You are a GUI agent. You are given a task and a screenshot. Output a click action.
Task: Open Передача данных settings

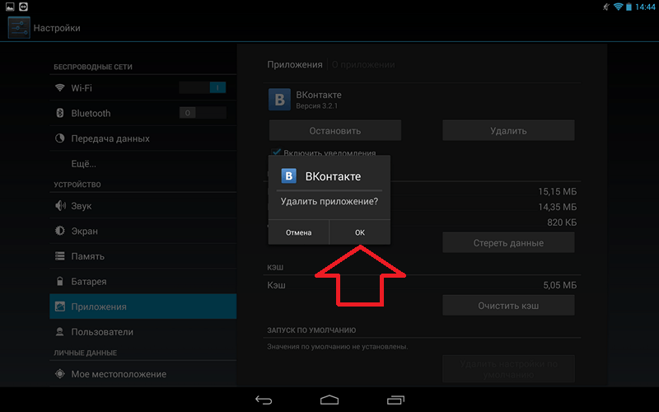(143, 138)
